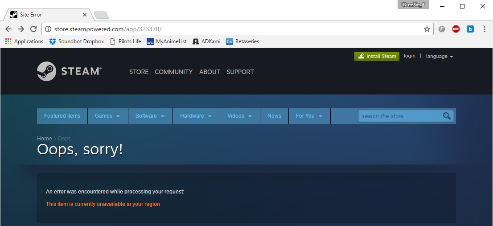Open a new browser tab
The height and width of the screenshot is (226, 493).
click(101, 15)
